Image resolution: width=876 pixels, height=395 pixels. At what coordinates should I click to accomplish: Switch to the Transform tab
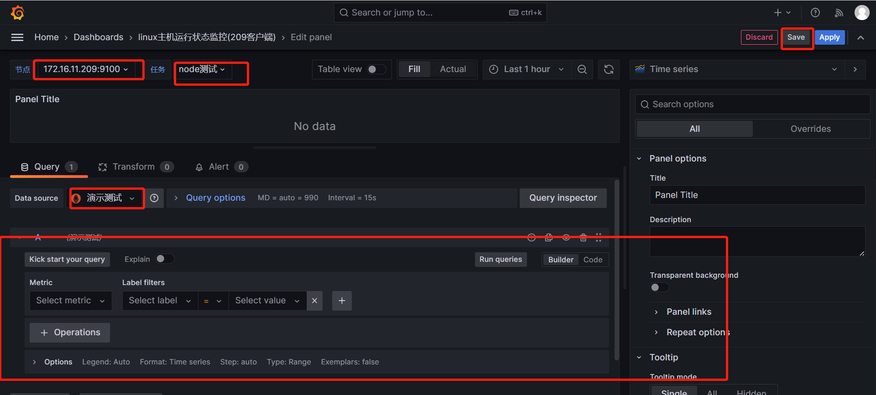tap(134, 167)
